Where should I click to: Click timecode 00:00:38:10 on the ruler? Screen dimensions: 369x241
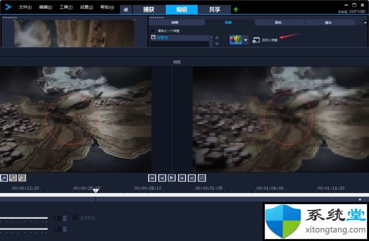(x=148, y=188)
